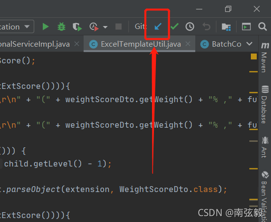271x222 pixels.
Task: Click the yellow inspection status square
Action: pos(254,56)
